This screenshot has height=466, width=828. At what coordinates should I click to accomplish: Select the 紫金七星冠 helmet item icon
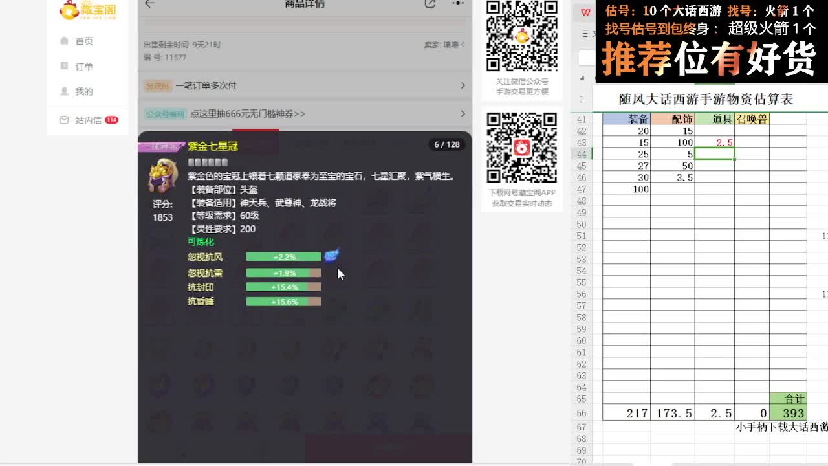click(163, 175)
